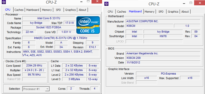Screen dimensions: 205x94
Task: Select the Max TDP value '17.0 W'
Action: (70, 23)
